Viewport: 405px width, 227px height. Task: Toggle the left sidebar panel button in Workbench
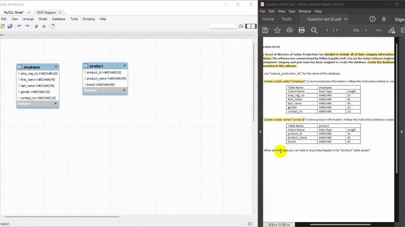pyautogui.click(x=248, y=26)
